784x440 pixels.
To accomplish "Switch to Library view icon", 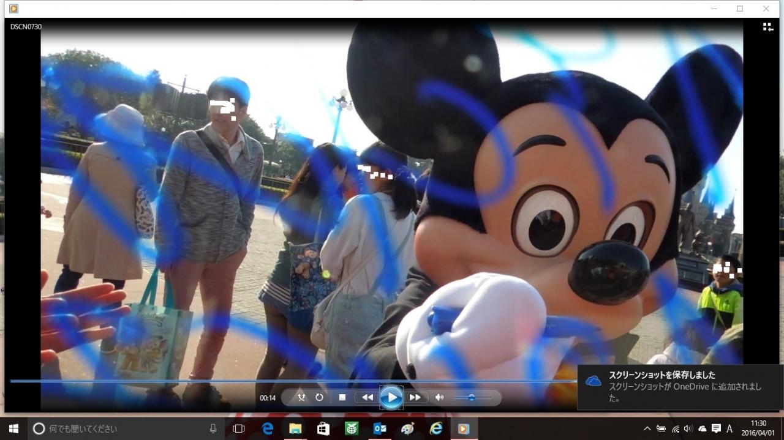I will (x=768, y=27).
